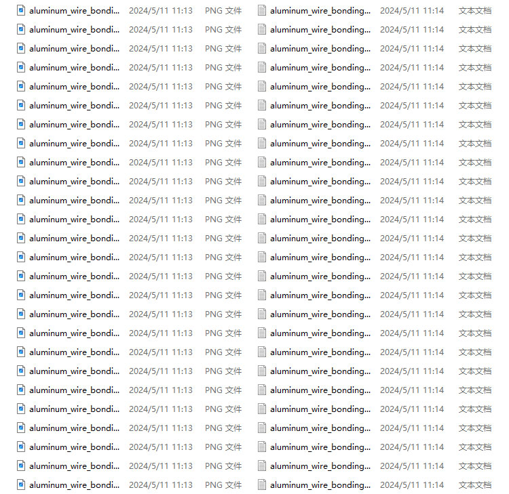
Task: Click the third PNG file icon from top
Action: pyautogui.click(x=21, y=49)
